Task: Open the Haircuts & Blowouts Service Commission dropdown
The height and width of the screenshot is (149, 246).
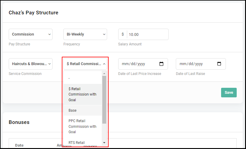Action: click(31, 64)
